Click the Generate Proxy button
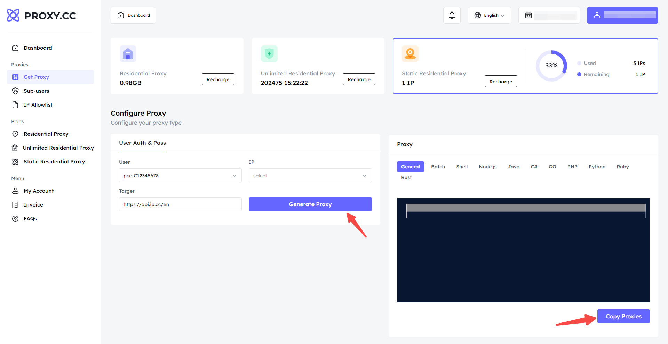Screen dimensions: 668x344 pos(310,204)
